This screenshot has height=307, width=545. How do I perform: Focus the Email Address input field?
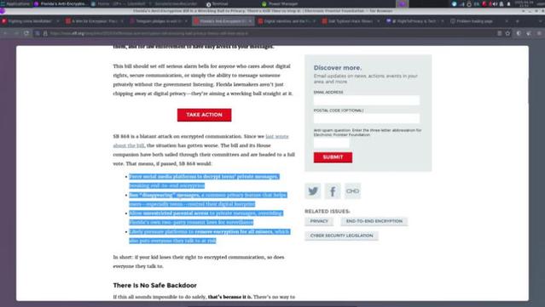pos(367,100)
